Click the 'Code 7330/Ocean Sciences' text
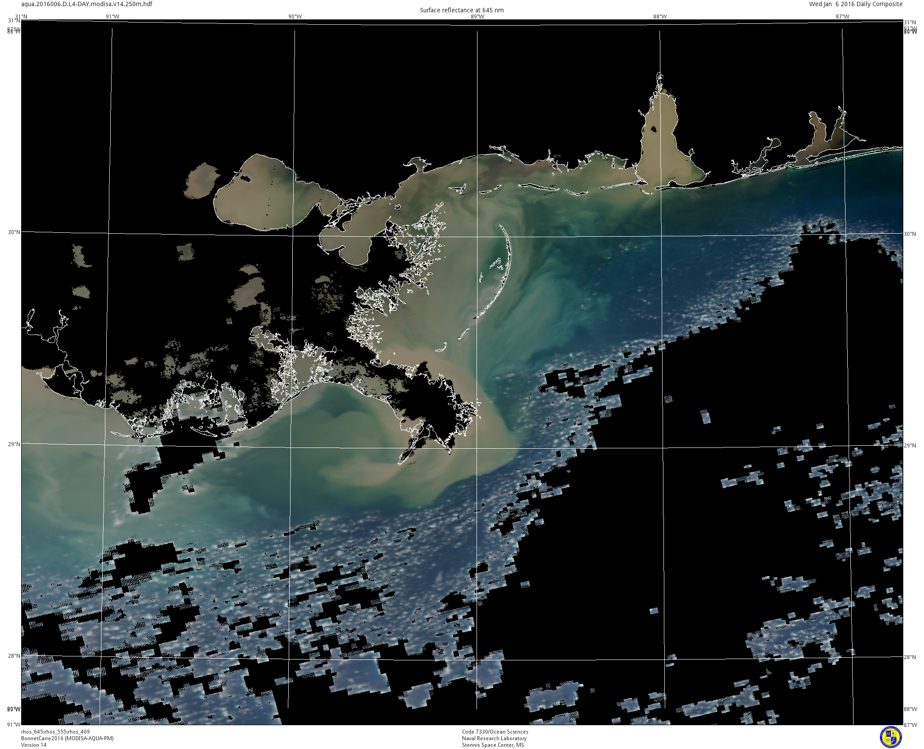The width and height of the screenshot is (924, 749). point(495,732)
